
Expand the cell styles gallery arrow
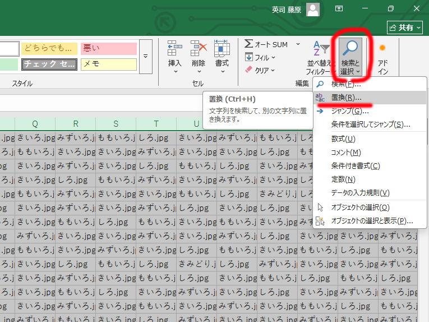146,56
